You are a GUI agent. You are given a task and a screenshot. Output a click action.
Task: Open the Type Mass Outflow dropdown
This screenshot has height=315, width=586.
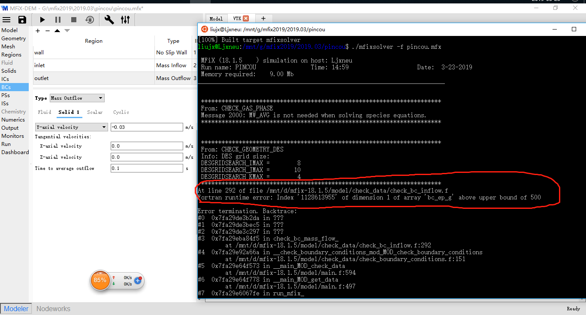[x=77, y=98]
